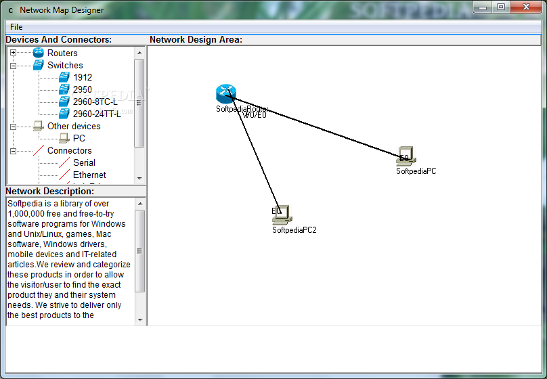Select the 2960-8TC-L entry text
This screenshot has width=547, height=379.
[95, 102]
